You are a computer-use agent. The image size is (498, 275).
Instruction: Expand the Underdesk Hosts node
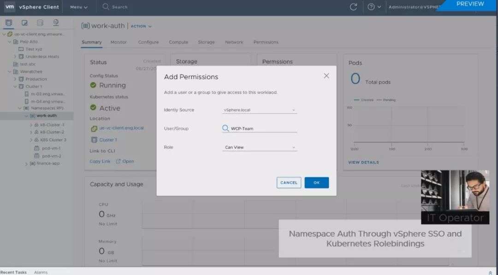(x=15, y=57)
